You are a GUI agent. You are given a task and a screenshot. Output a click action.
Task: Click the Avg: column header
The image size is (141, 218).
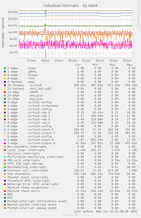(113, 65)
